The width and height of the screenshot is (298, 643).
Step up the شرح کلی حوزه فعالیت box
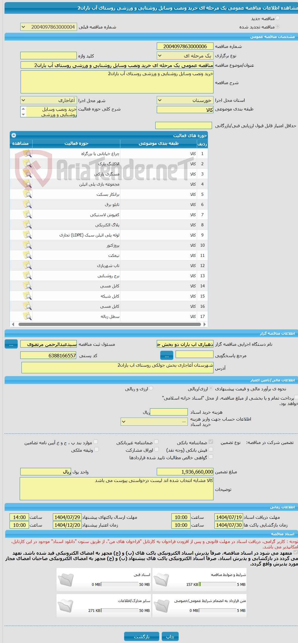point(23,109)
